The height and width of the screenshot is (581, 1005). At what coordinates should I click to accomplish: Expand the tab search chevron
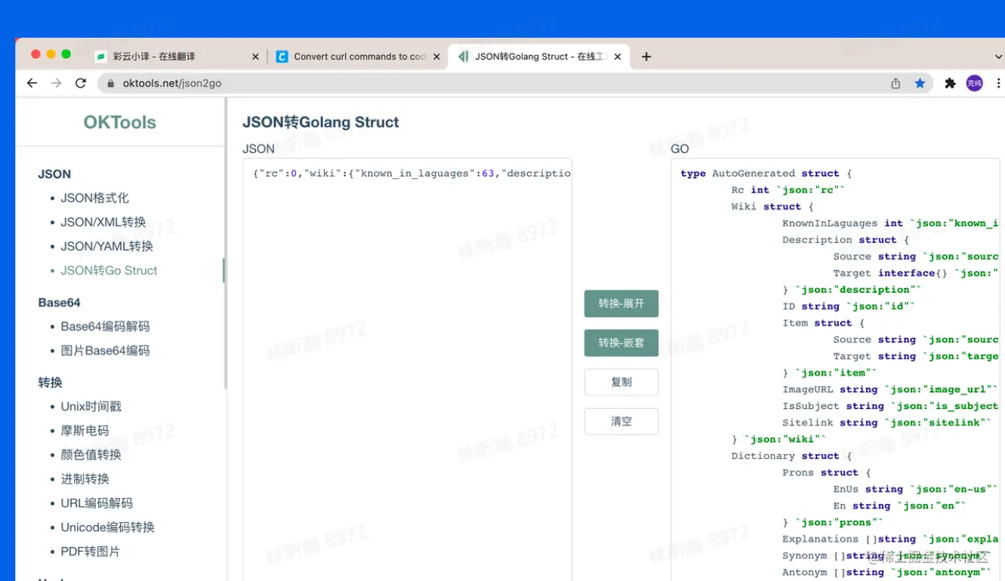pyautogui.click(x=998, y=57)
